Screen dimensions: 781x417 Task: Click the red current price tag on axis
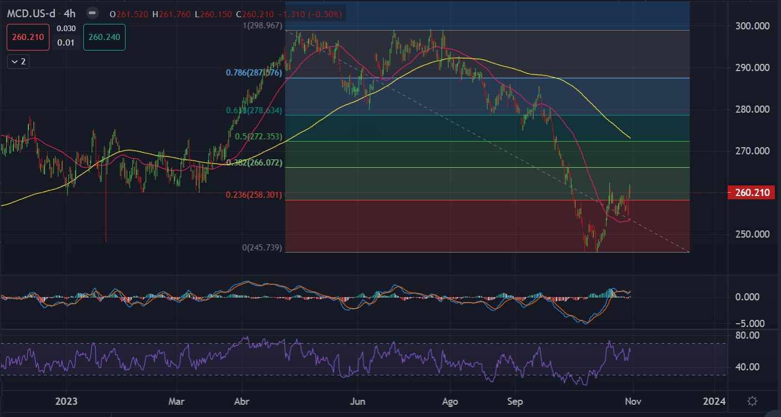(751, 193)
